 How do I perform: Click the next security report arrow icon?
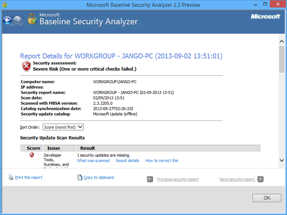260,179
